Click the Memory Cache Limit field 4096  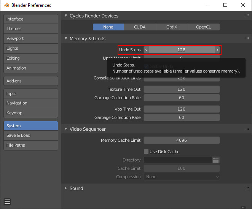(x=182, y=140)
